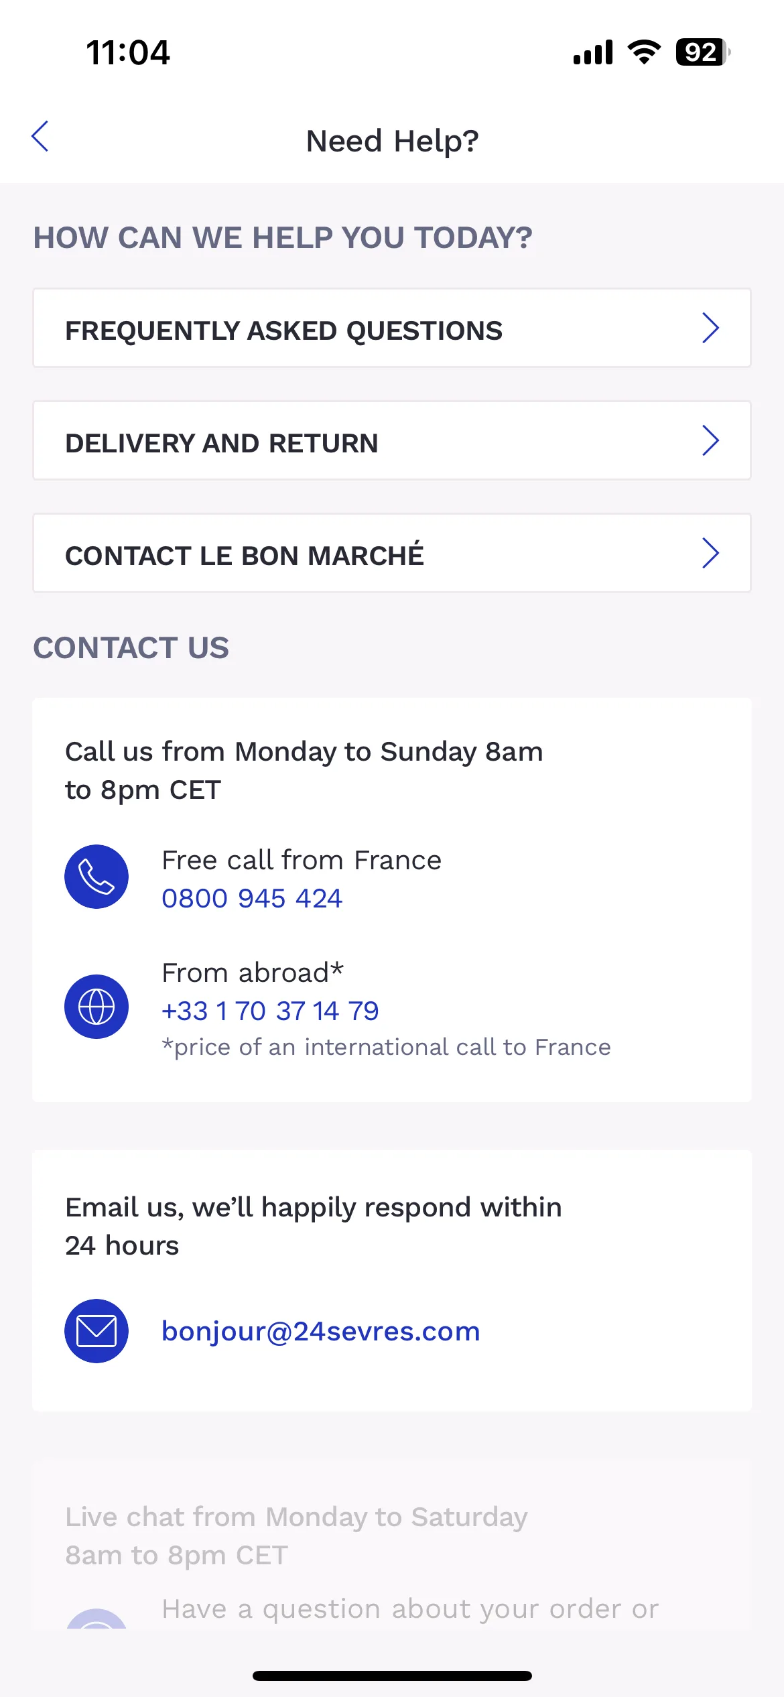Screen dimensions: 784x1697
Task: Tap the blue phone call icon
Action: (x=96, y=877)
